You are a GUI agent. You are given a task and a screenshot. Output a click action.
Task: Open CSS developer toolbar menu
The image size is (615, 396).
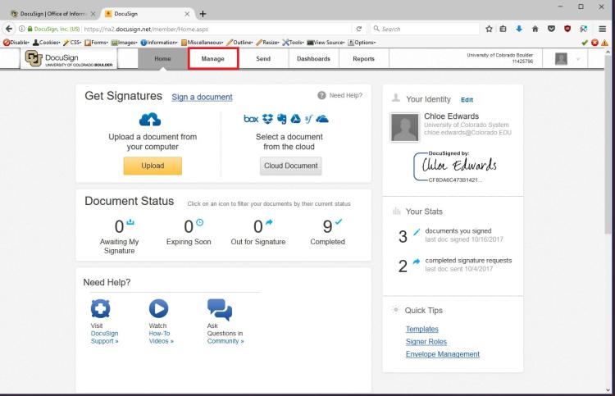72,43
